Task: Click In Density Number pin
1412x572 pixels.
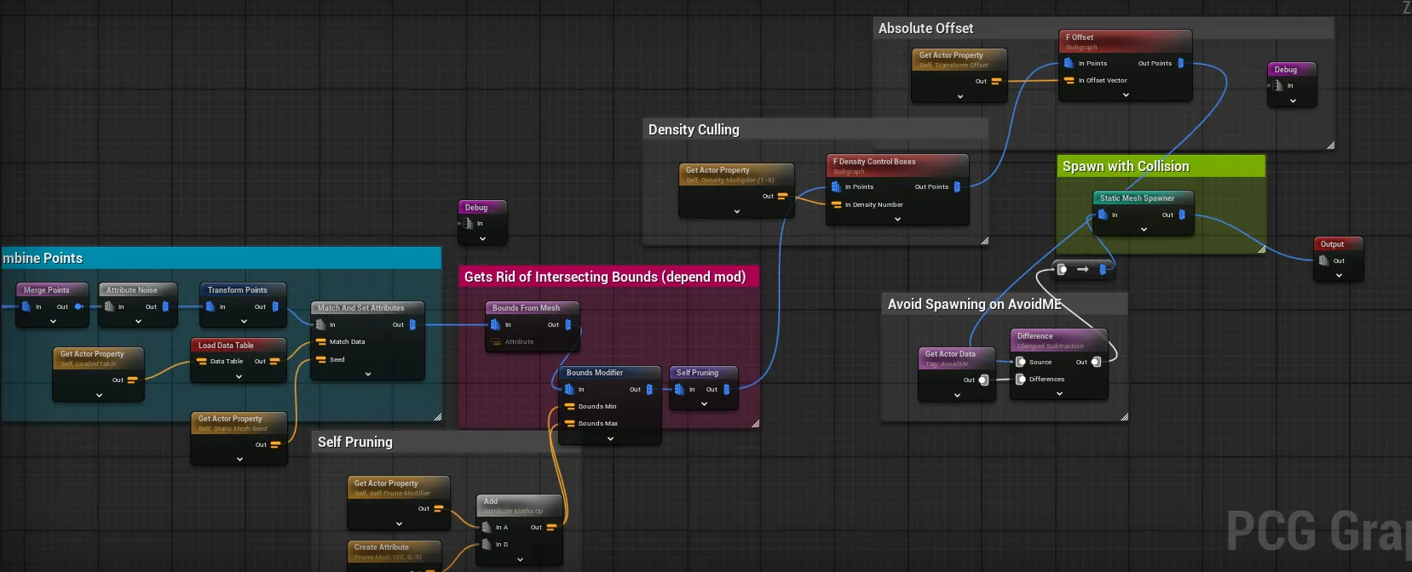Action: 836,204
